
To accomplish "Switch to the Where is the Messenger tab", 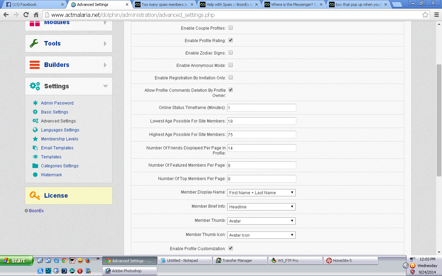I will click(x=294, y=4).
